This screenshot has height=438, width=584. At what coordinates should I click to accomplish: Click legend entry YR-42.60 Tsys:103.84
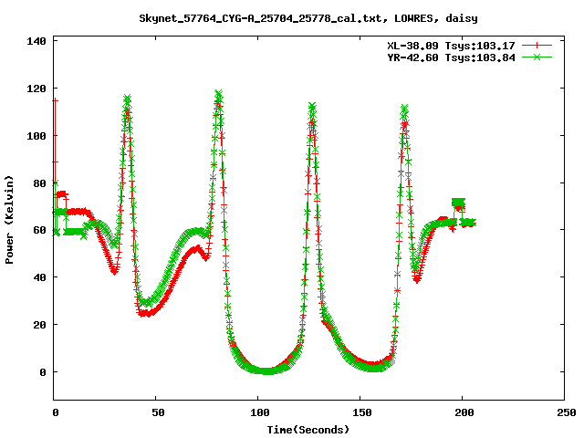coord(451,57)
